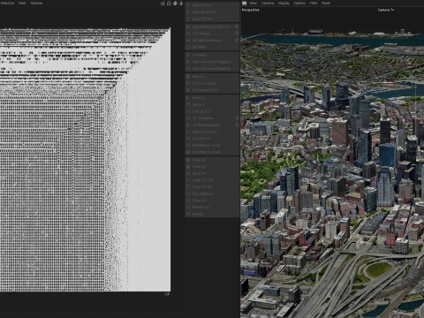Start Interactive Mapping
Screen dimensions: 424x318
(x=212, y=62)
